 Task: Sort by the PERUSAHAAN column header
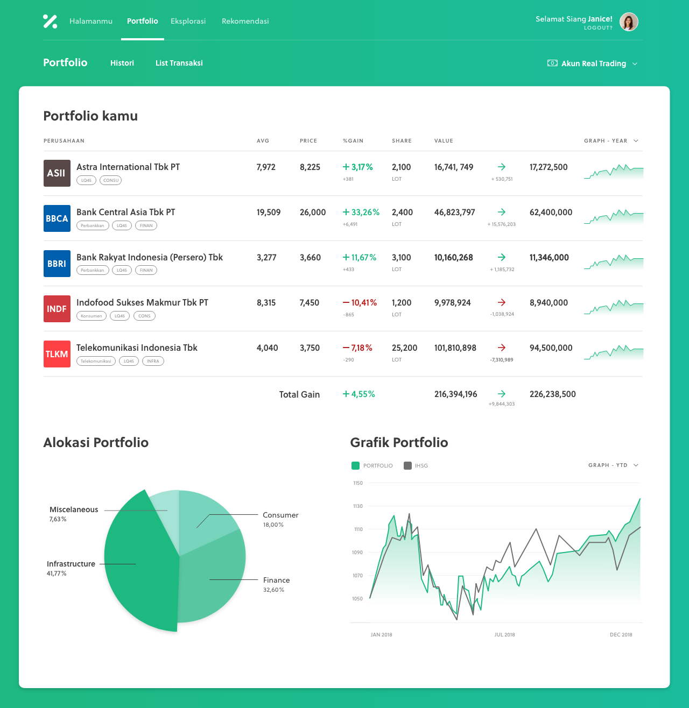(x=64, y=141)
